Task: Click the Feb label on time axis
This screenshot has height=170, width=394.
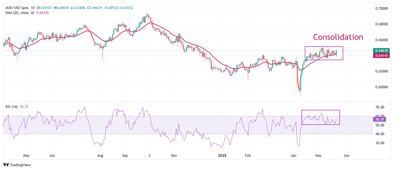Action: click(248, 155)
